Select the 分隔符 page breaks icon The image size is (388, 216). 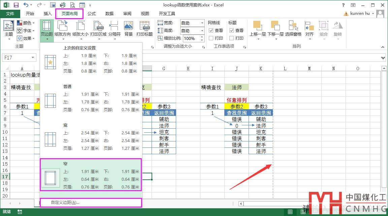(114, 27)
